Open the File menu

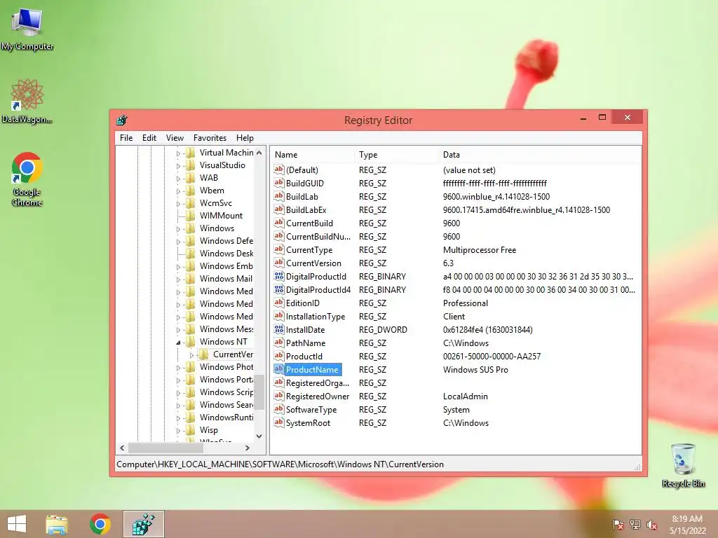pyautogui.click(x=126, y=138)
